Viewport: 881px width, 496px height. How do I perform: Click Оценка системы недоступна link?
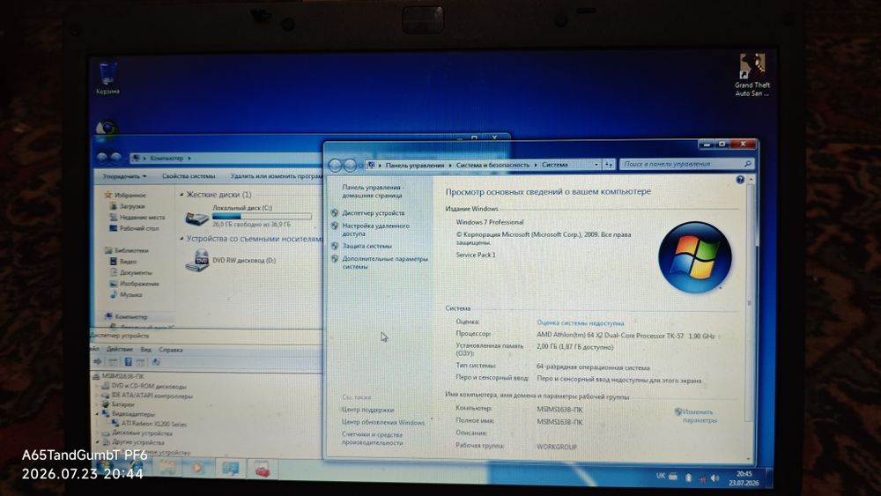point(580,323)
